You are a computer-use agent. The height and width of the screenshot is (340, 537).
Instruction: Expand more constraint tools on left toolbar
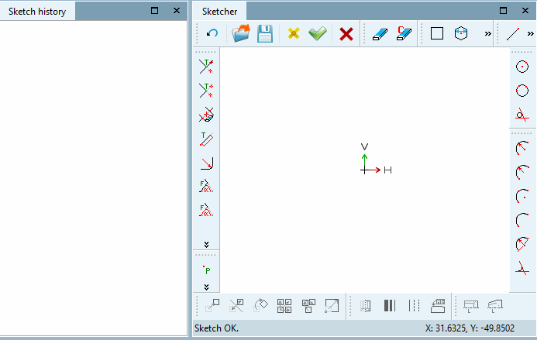pyautogui.click(x=206, y=244)
